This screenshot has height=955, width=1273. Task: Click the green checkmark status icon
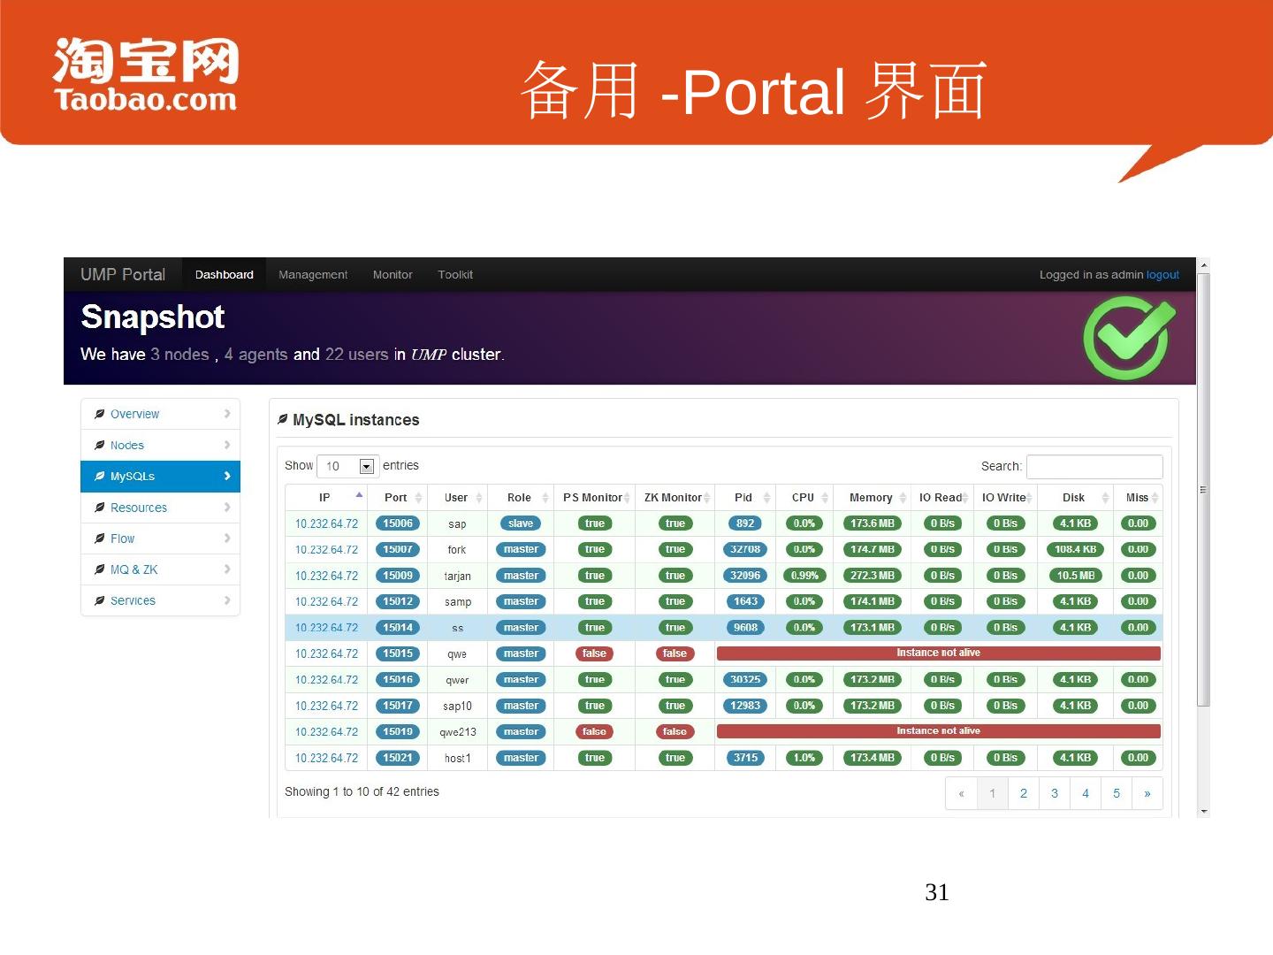point(1129,338)
